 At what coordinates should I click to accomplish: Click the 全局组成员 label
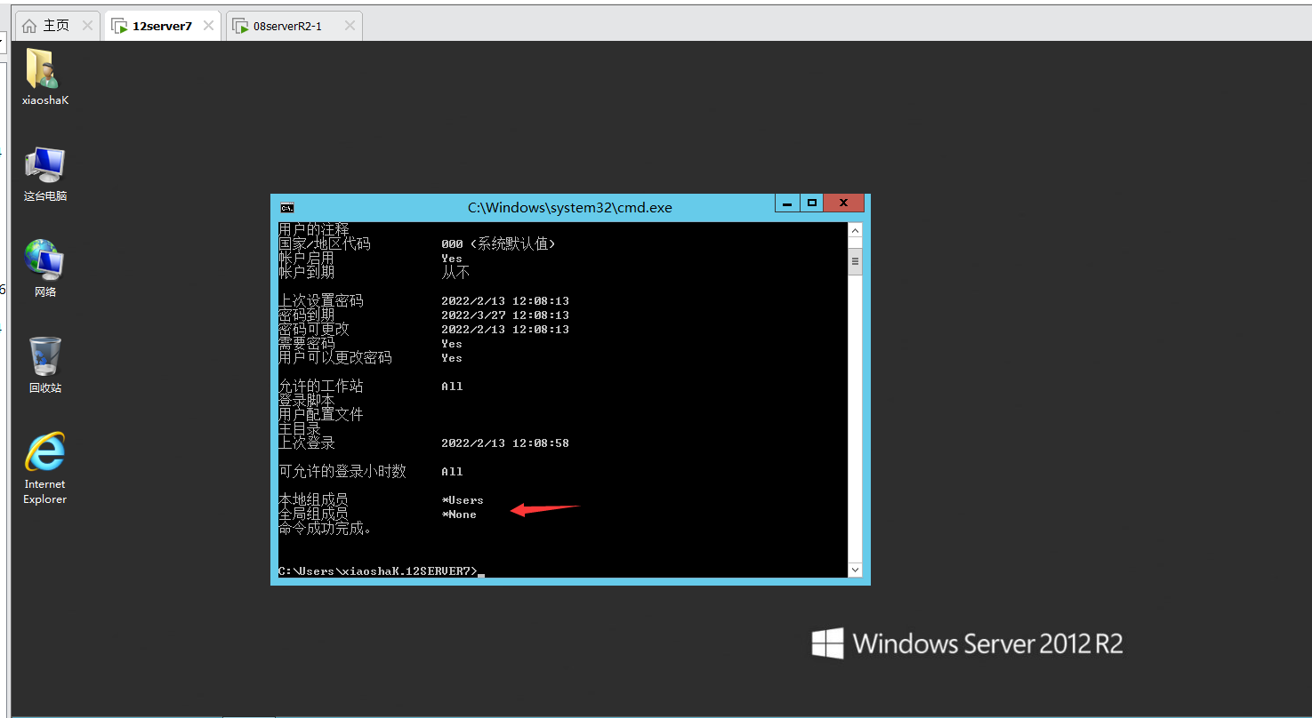pyautogui.click(x=313, y=515)
